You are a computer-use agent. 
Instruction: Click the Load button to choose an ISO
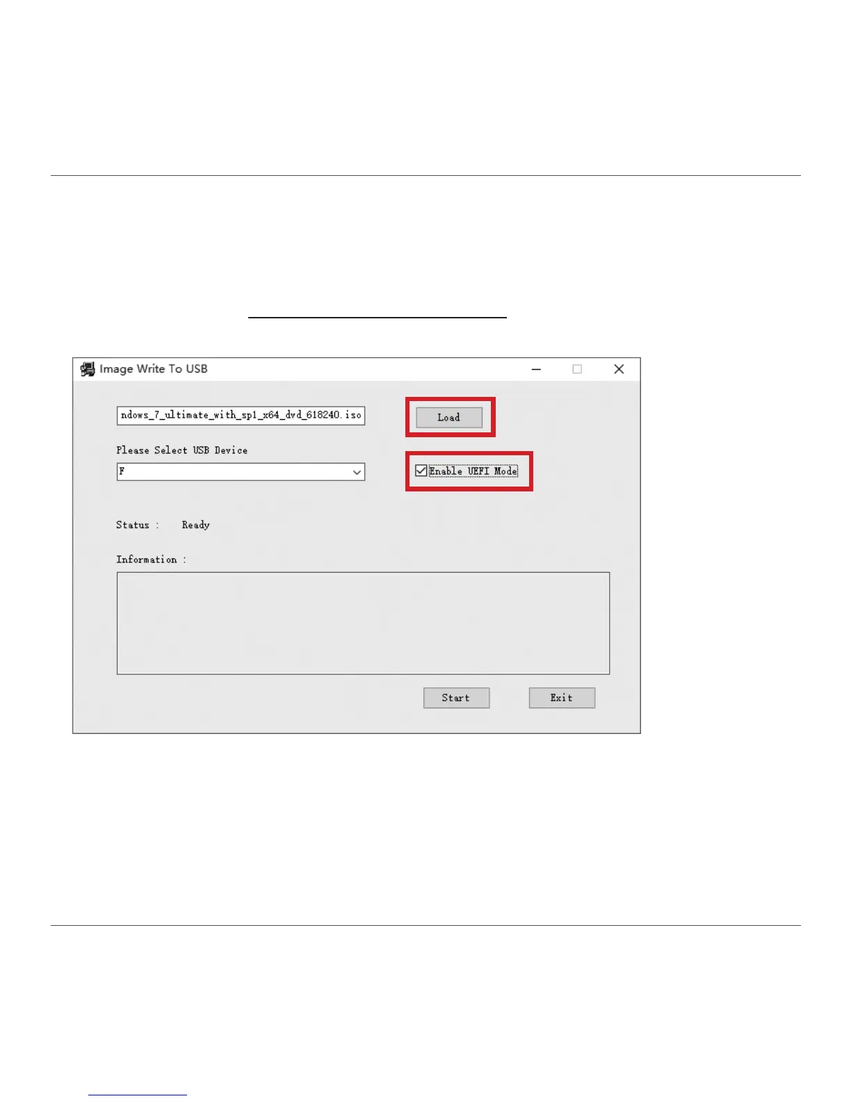tap(449, 417)
